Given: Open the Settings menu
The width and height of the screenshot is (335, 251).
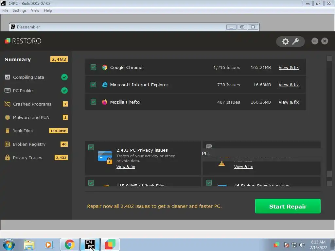Looking at the screenshot, I should point(20,10).
